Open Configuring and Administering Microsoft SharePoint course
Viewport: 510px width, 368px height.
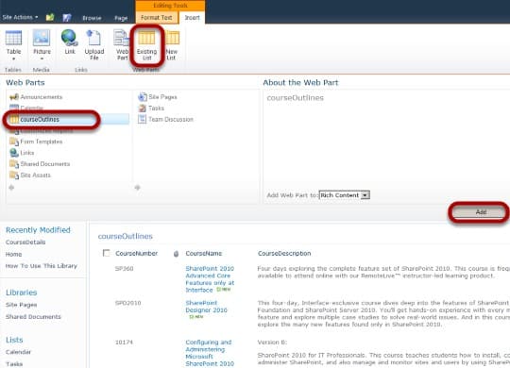pyautogui.click(x=210, y=353)
